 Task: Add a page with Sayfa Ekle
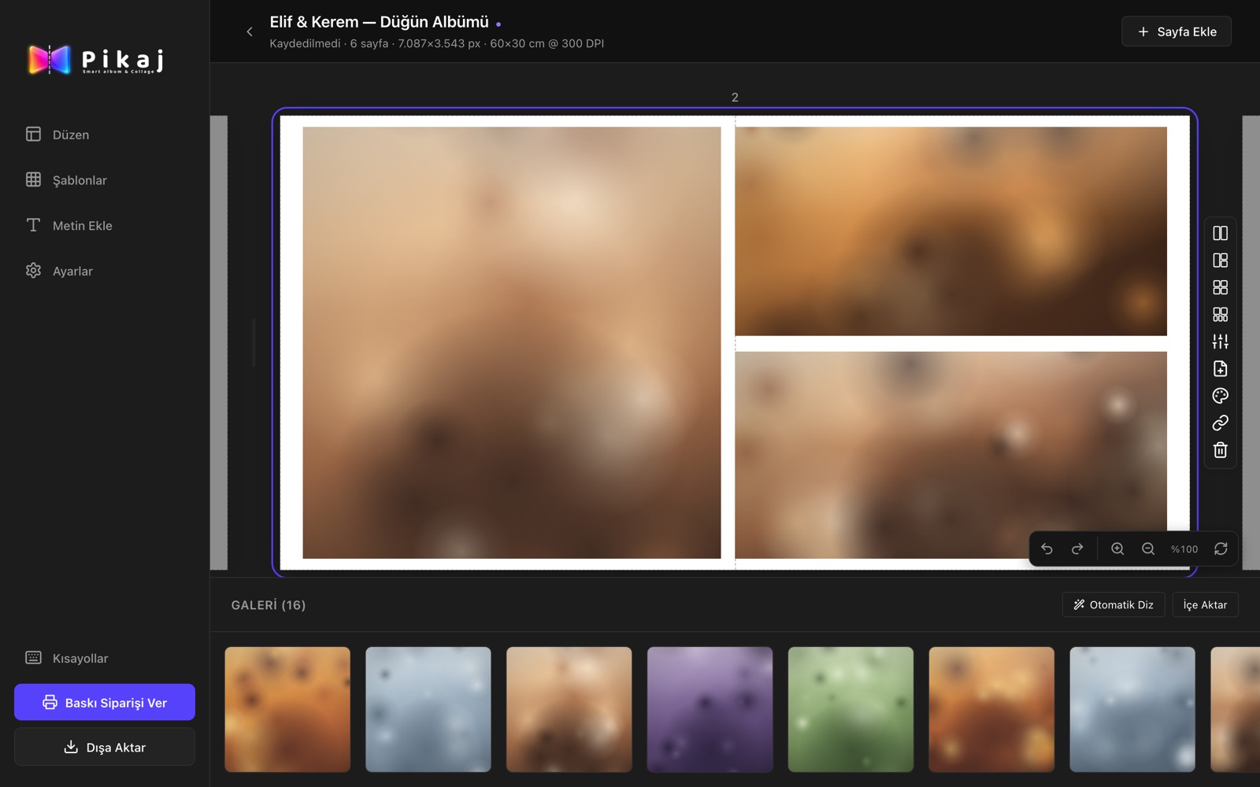[x=1177, y=31]
